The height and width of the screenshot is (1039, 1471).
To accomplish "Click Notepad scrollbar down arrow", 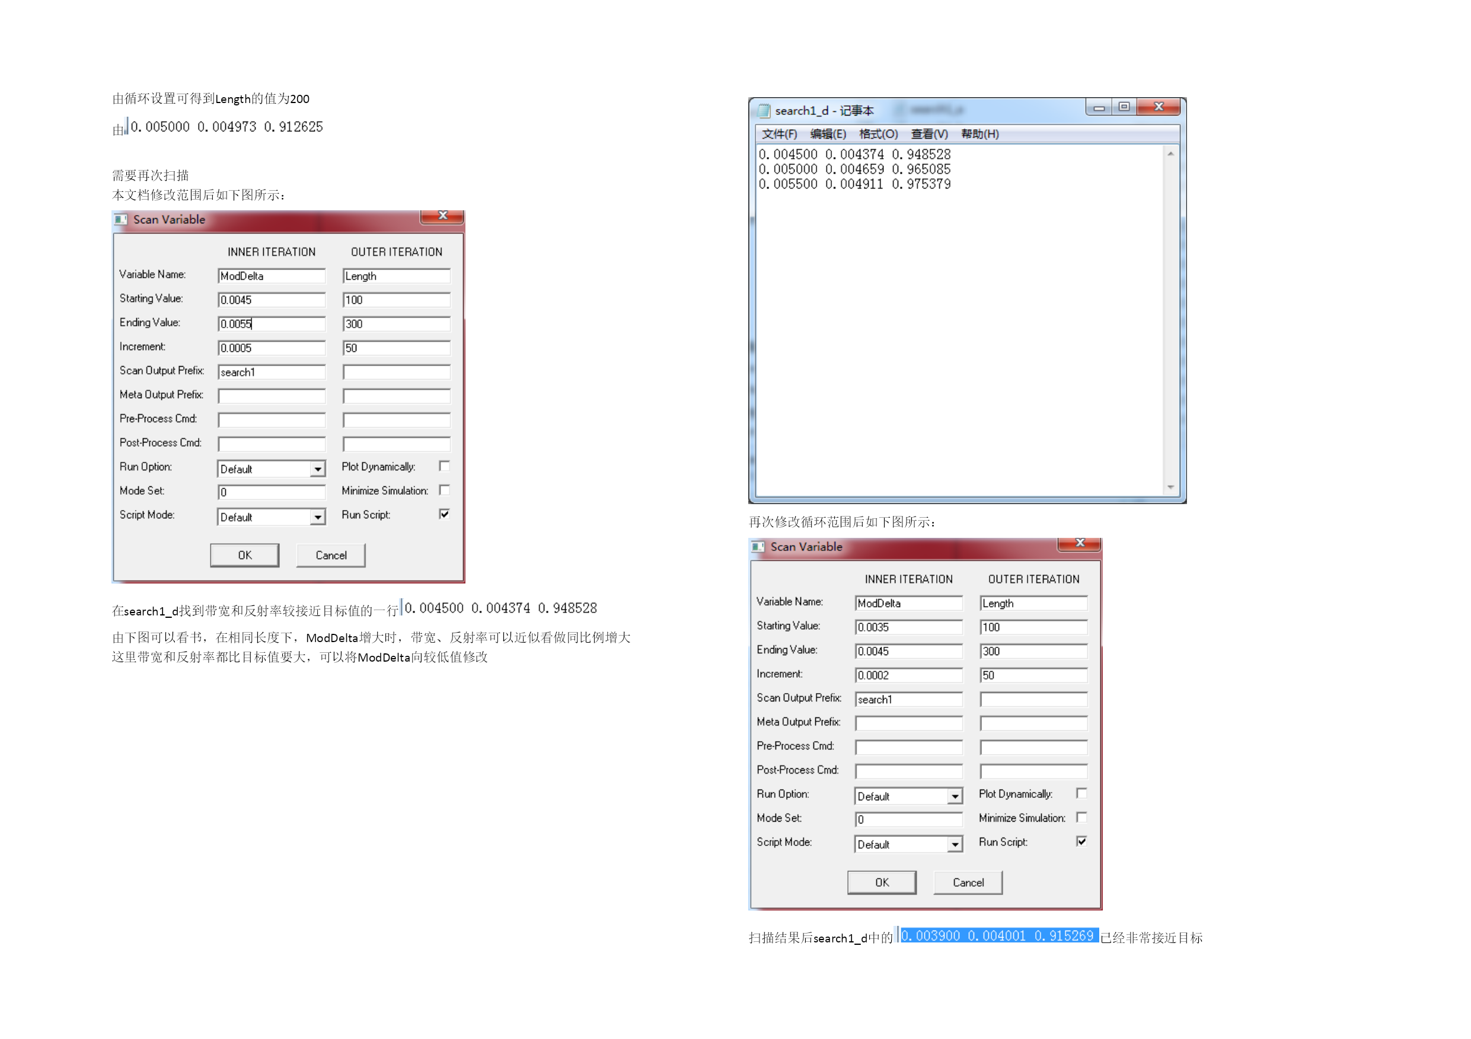I will click(x=1170, y=488).
